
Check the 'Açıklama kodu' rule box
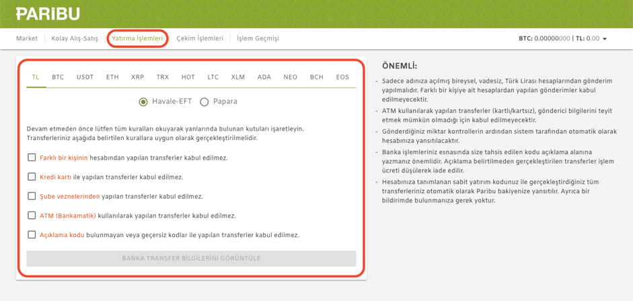[x=32, y=235]
